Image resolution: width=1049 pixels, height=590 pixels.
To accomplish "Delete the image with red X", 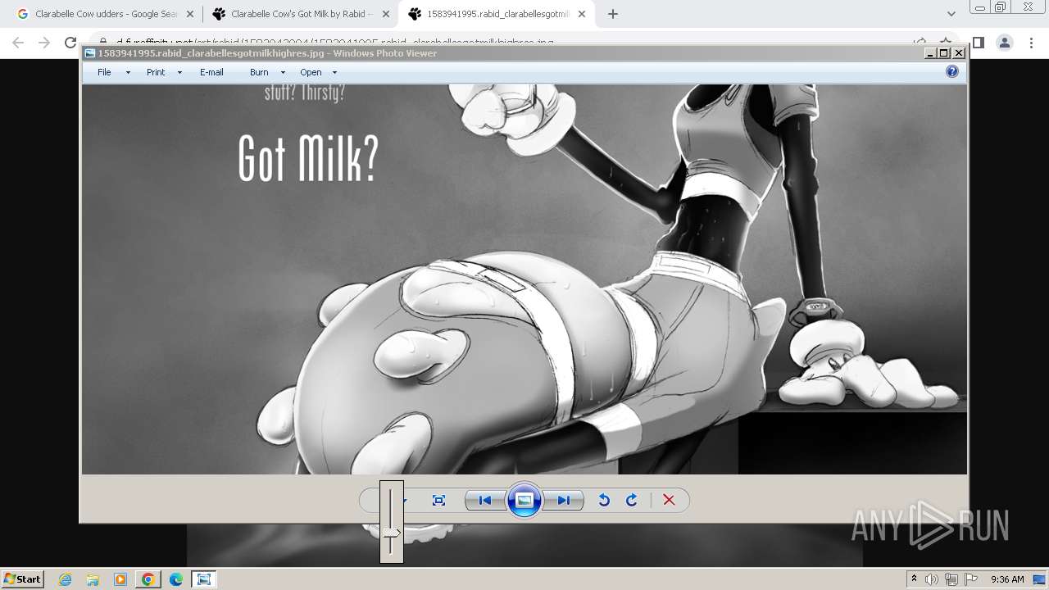I will 669,500.
